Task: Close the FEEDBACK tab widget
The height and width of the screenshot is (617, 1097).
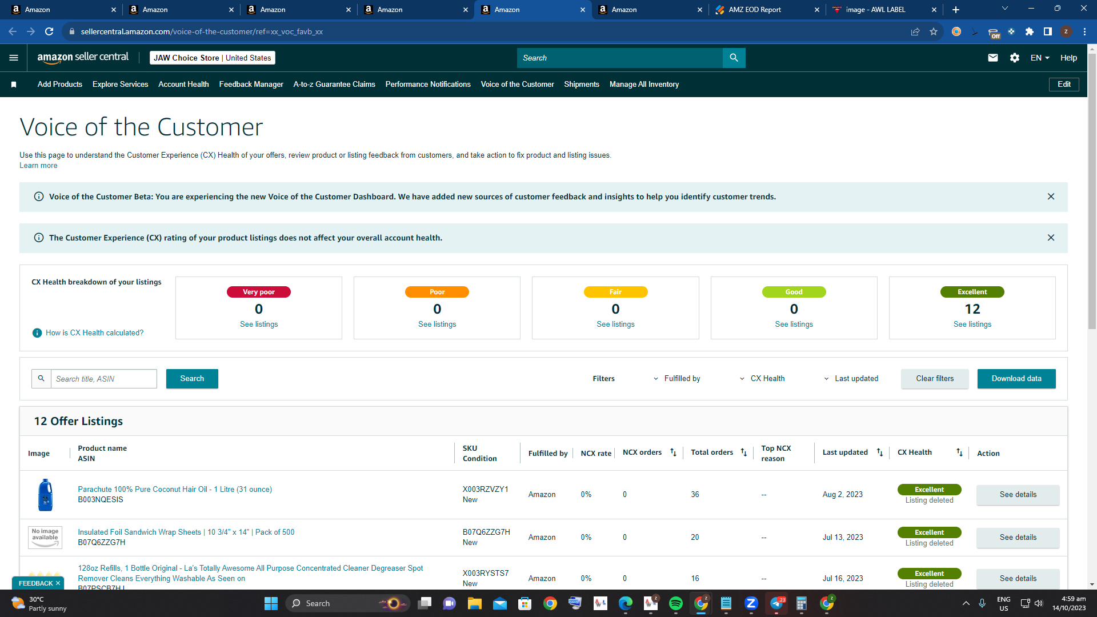Action: click(x=58, y=583)
